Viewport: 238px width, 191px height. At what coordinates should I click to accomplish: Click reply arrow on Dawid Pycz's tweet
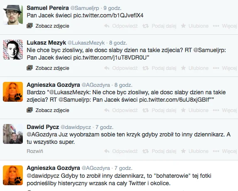(107, 151)
